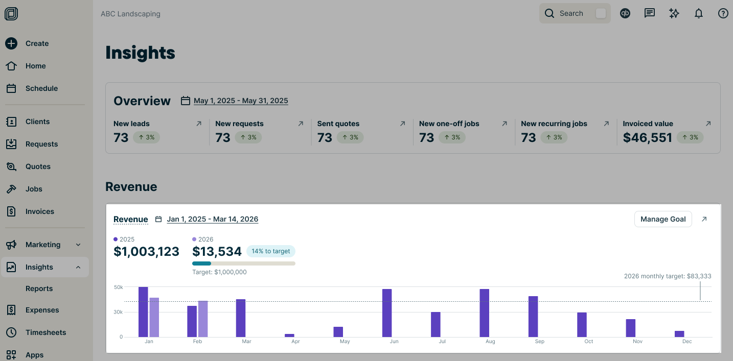Open the Timesheets page
733x361 pixels.
coord(45,332)
